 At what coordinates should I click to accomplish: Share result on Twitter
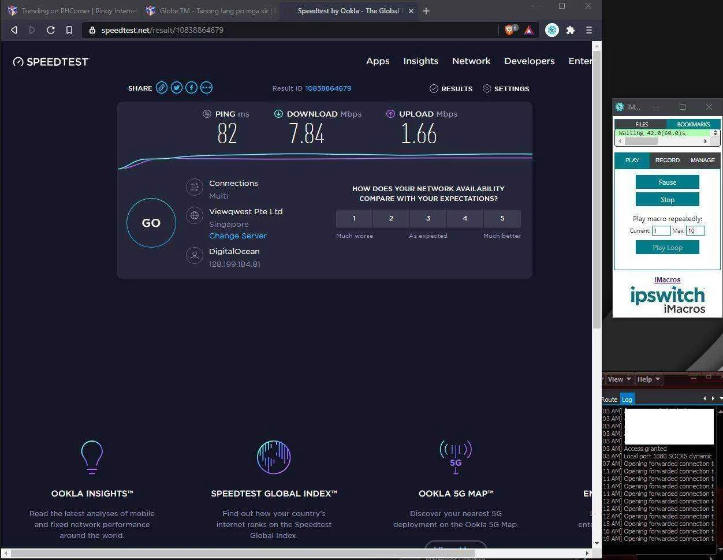(177, 88)
